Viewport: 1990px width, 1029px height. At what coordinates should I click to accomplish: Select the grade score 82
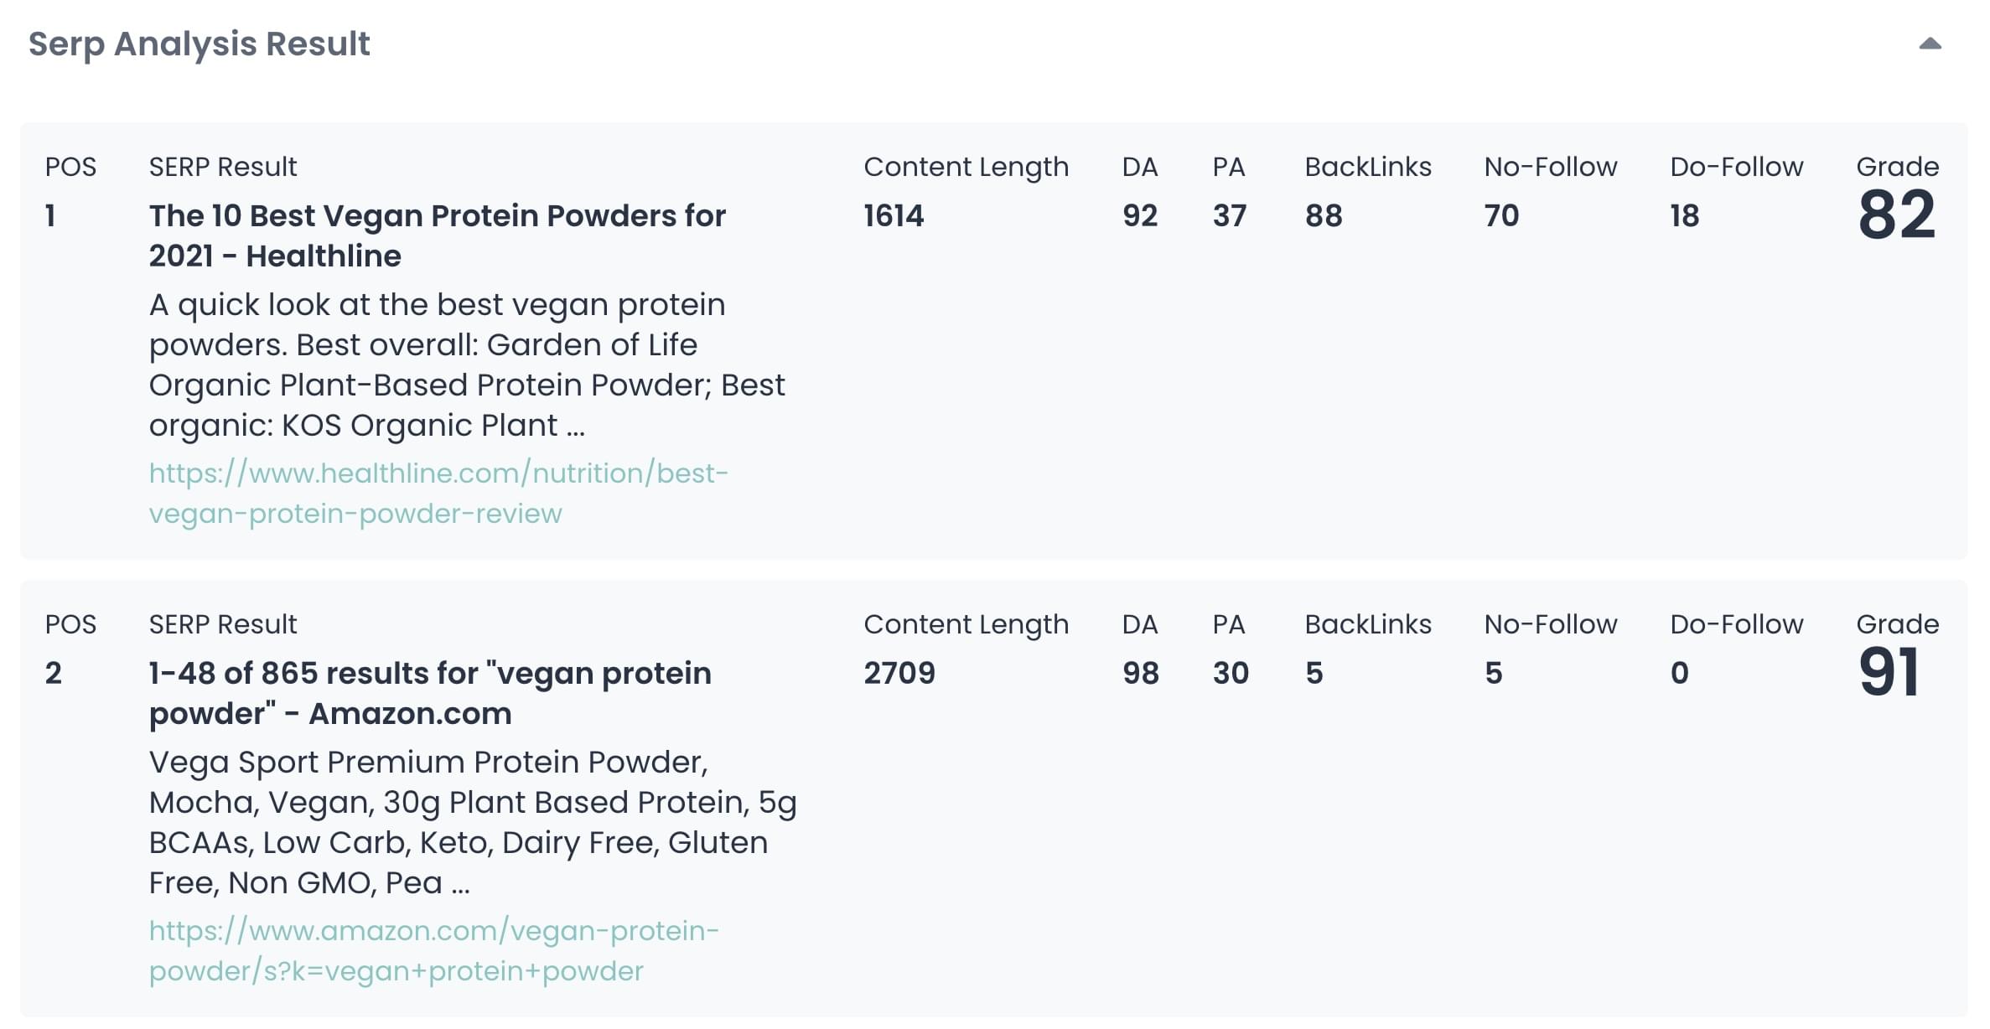coord(1896,215)
